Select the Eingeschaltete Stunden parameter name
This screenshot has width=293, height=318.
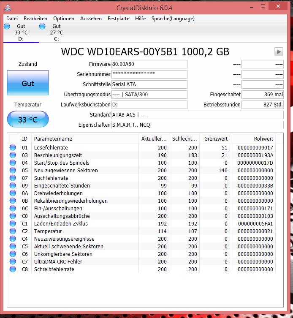[62, 186]
